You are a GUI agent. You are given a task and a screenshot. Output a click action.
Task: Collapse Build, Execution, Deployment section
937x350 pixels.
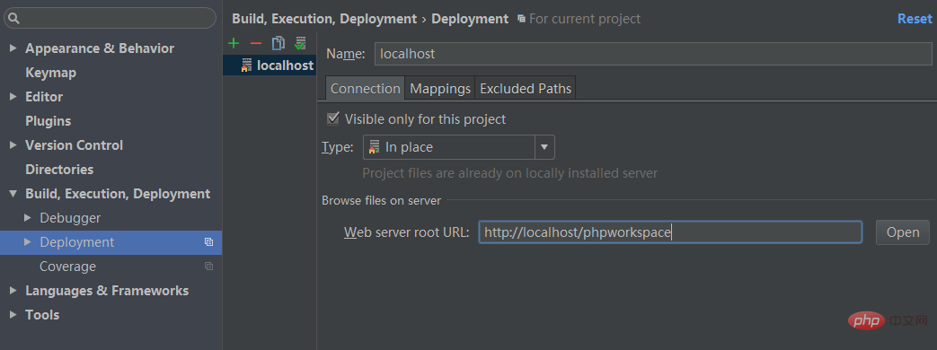click(13, 194)
